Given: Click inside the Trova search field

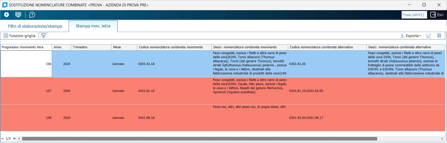Looking at the screenshot, I should coord(414,15).
